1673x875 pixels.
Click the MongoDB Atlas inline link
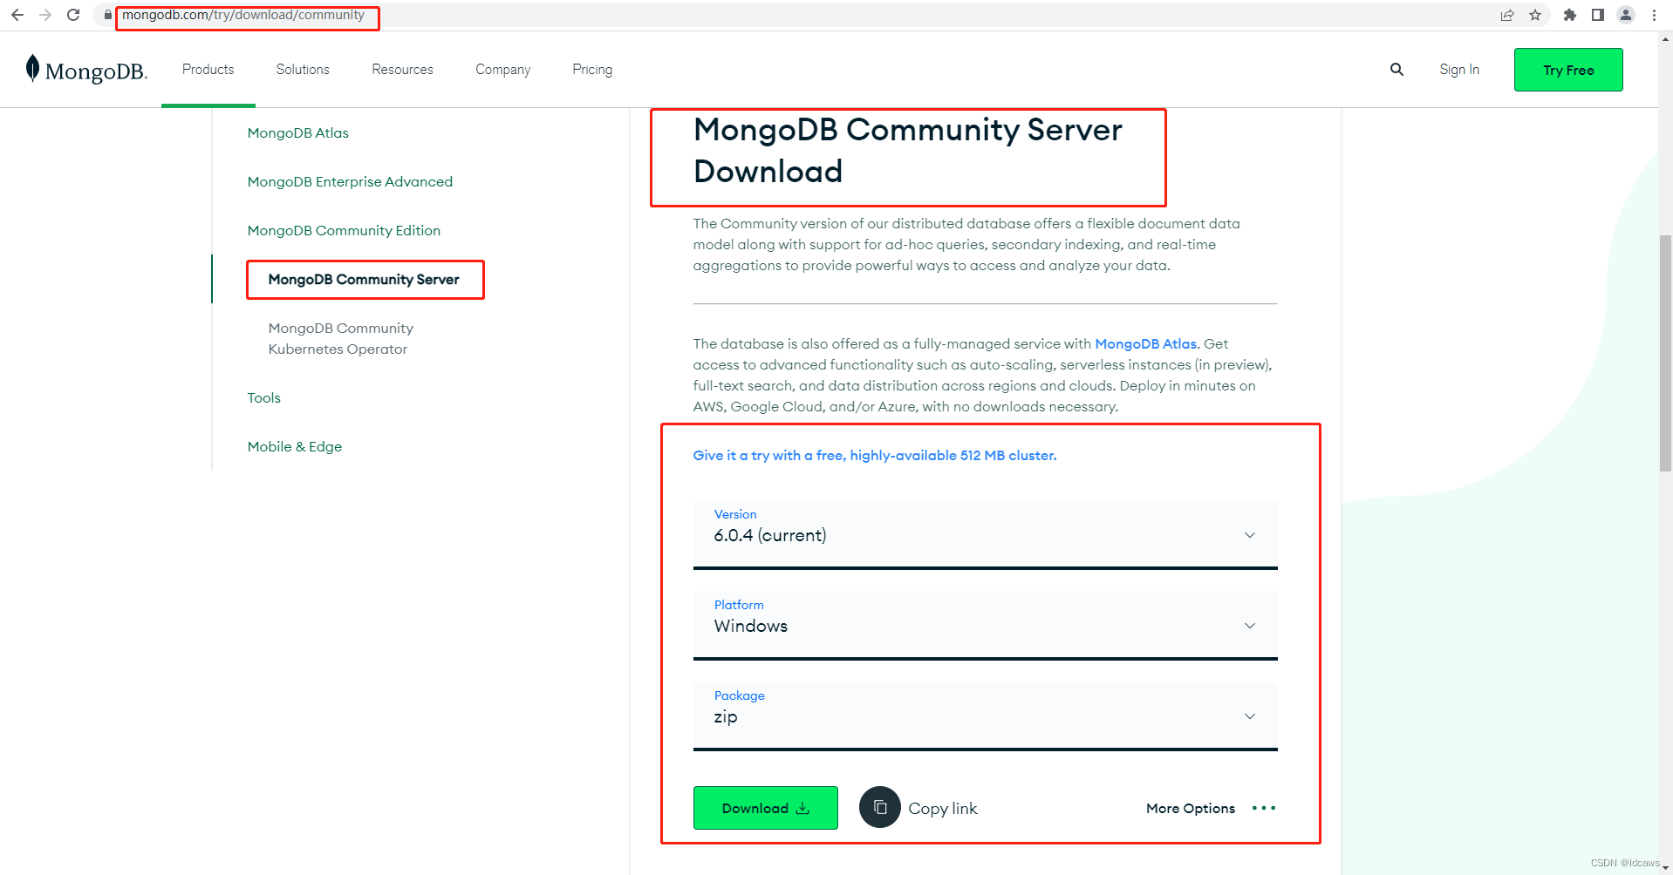coord(1145,343)
